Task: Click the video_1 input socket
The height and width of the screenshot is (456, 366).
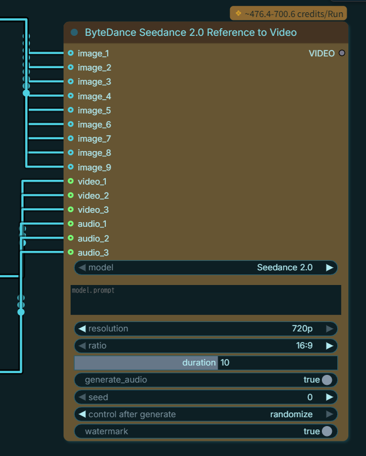Action: click(71, 181)
